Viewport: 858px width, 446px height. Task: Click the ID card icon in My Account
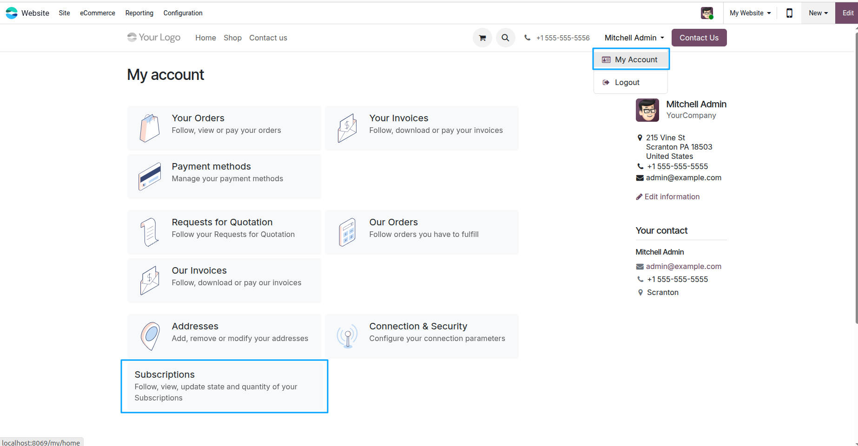coord(606,59)
